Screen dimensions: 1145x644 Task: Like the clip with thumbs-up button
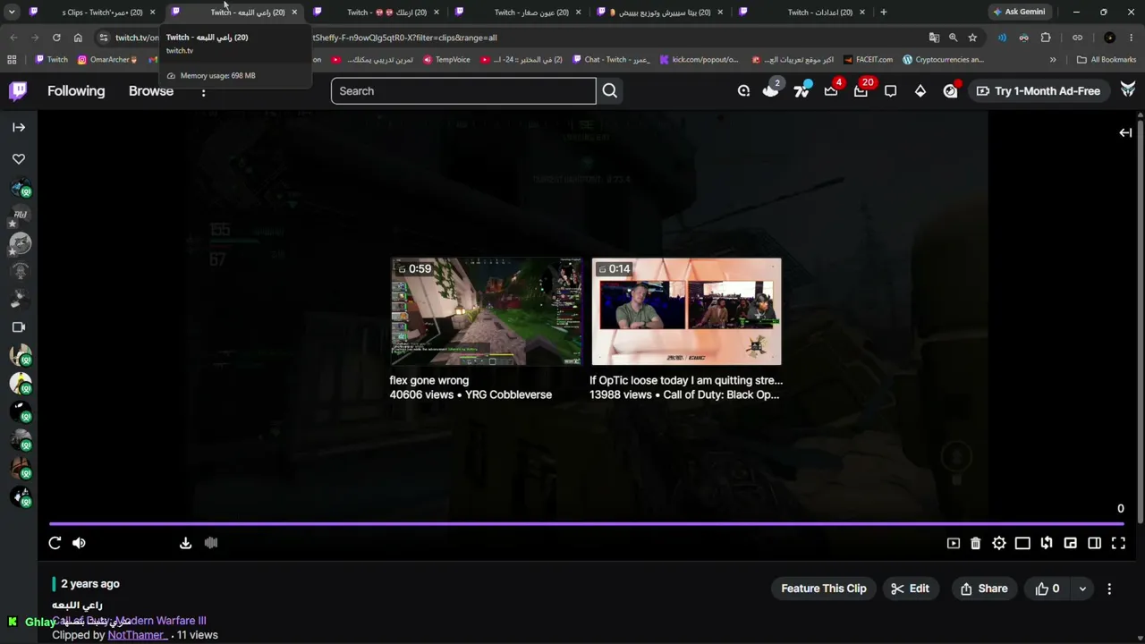(x=1047, y=589)
